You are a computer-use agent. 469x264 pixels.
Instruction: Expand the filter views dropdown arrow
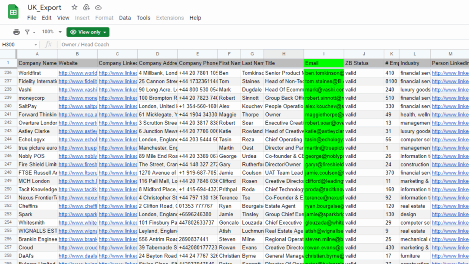[x=34, y=32]
